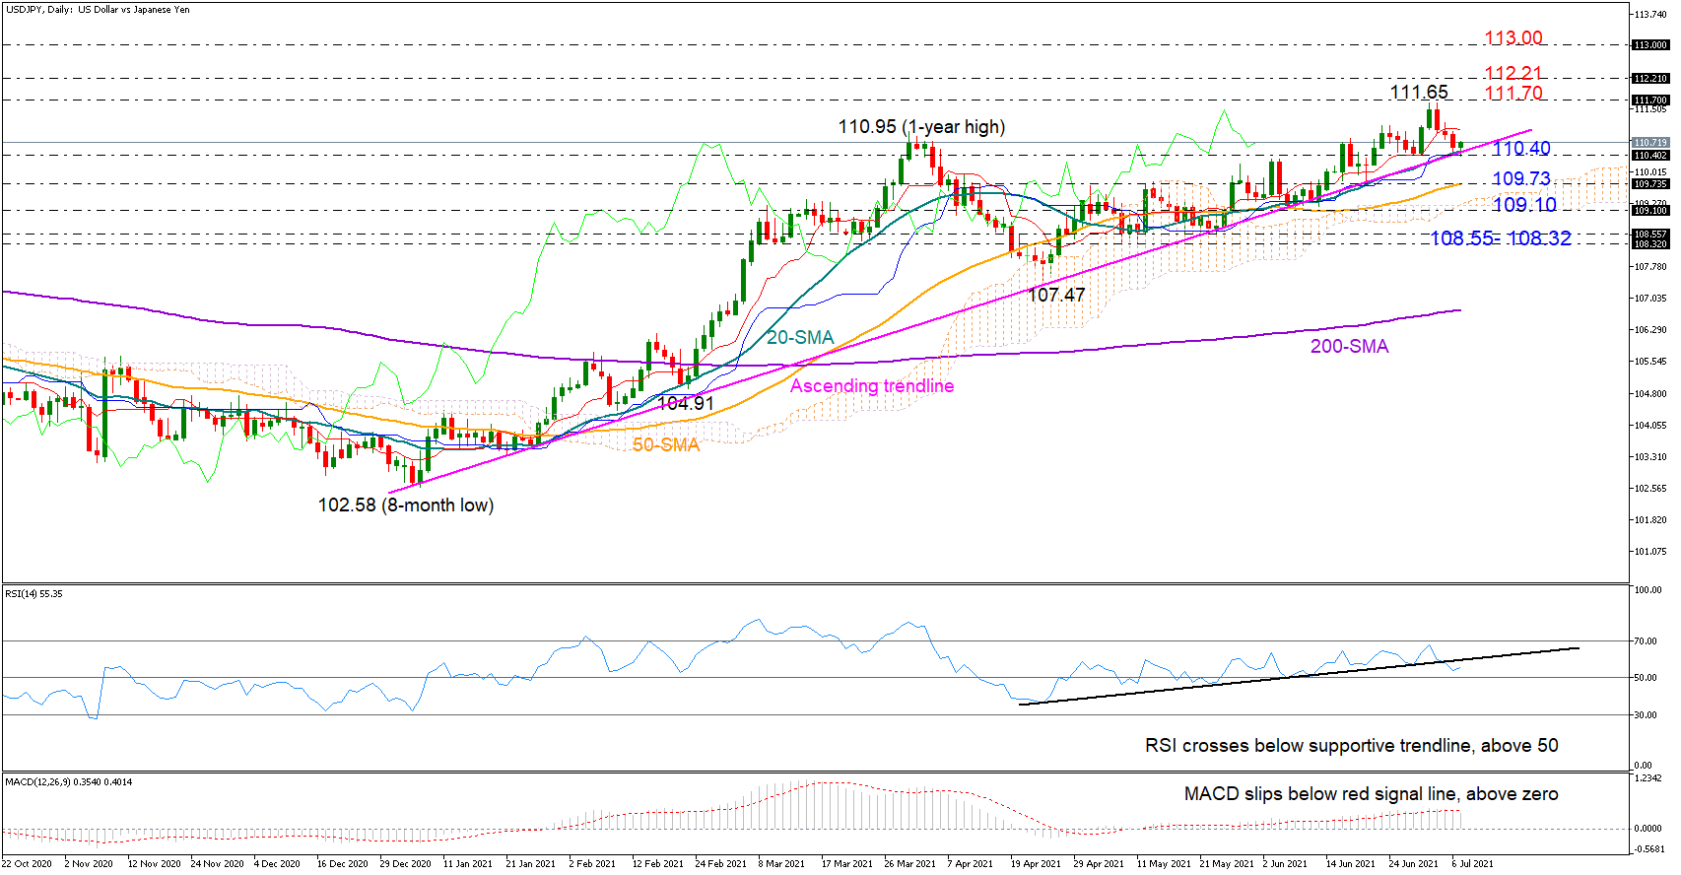Click the 111.65 peak price label
The width and height of the screenshot is (1681, 875).
[1419, 93]
